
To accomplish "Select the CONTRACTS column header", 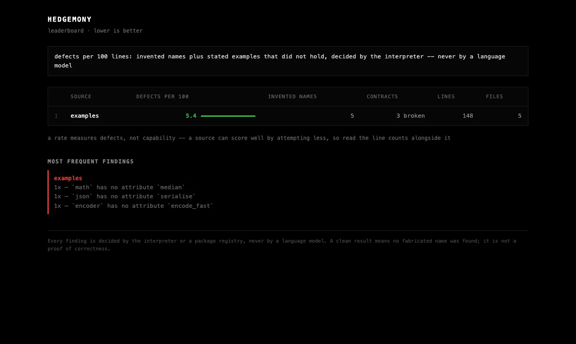I will pos(382,96).
